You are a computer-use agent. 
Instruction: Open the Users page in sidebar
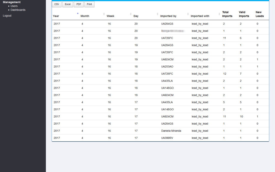[14, 6]
